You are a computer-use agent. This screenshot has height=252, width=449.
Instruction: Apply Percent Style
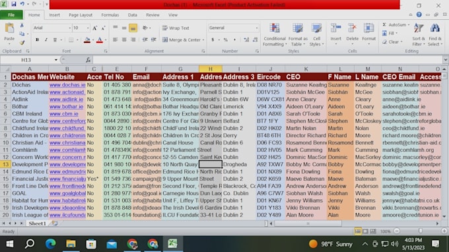[226, 40]
